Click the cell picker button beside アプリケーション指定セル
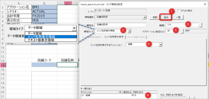This screenshot has height=99, width=209. pyautogui.click(x=182, y=31)
